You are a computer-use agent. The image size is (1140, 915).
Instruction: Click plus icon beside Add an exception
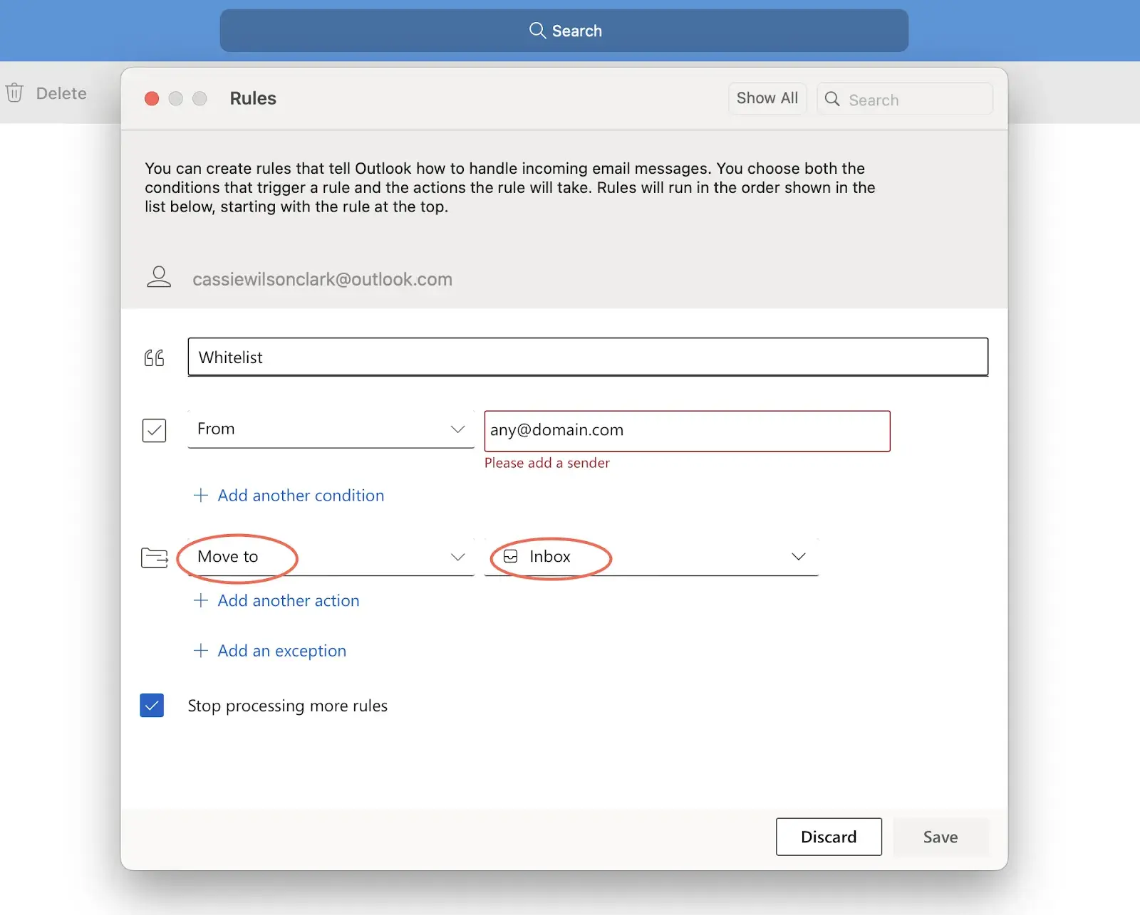click(x=201, y=650)
